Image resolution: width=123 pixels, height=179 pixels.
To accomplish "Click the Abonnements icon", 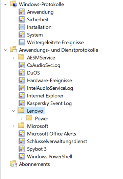I will (x=14, y=164).
